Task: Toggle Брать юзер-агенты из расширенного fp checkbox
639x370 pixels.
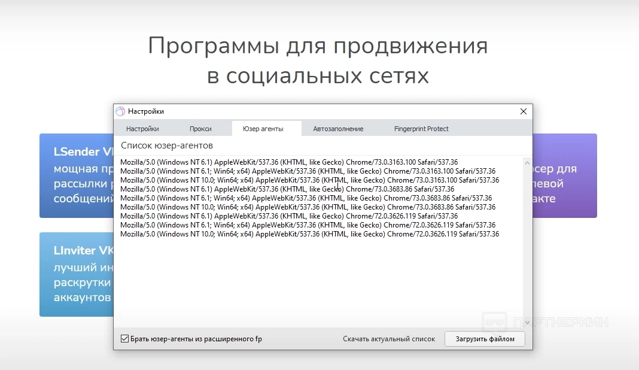Action: coord(124,339)
